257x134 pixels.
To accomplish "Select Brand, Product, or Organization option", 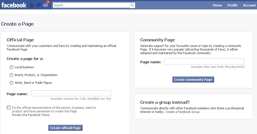I will point(11,75).
